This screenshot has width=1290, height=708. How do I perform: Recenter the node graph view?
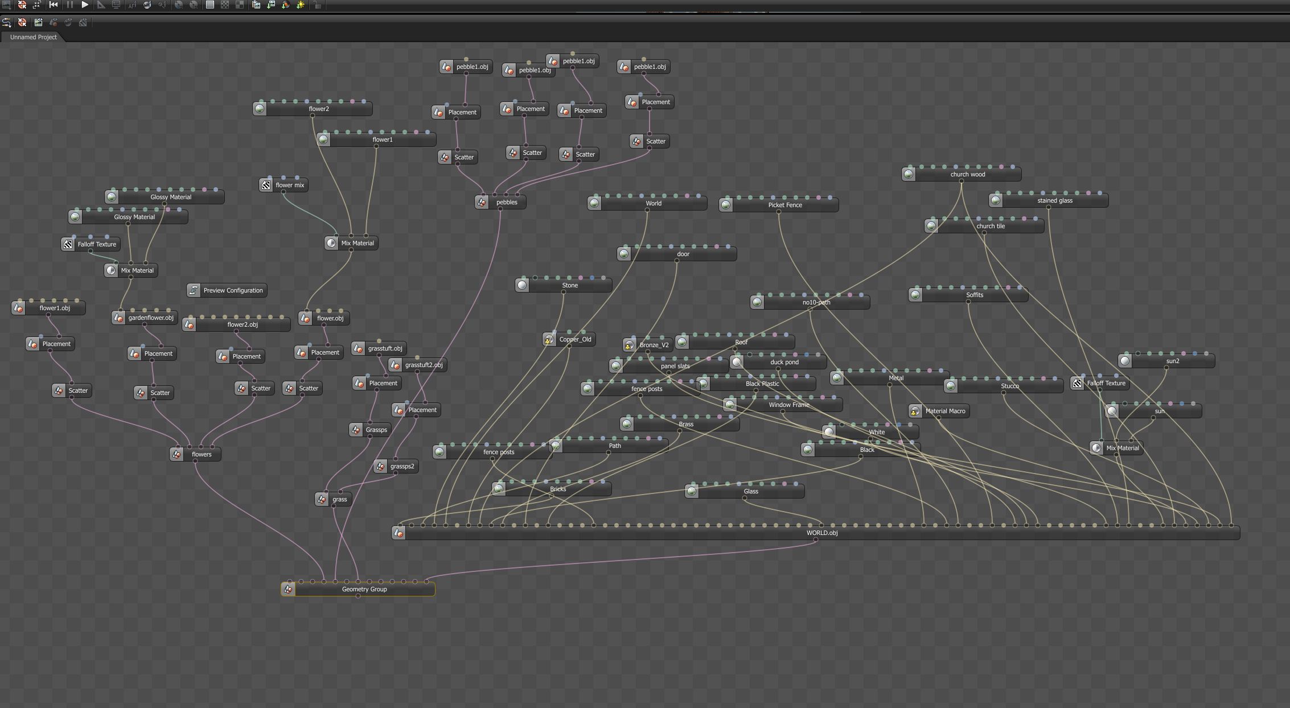[x=22, y=22]
